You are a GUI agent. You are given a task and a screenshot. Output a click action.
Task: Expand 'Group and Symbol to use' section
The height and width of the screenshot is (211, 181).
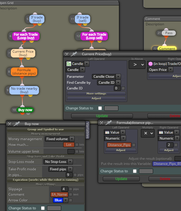tap(46, 130)
